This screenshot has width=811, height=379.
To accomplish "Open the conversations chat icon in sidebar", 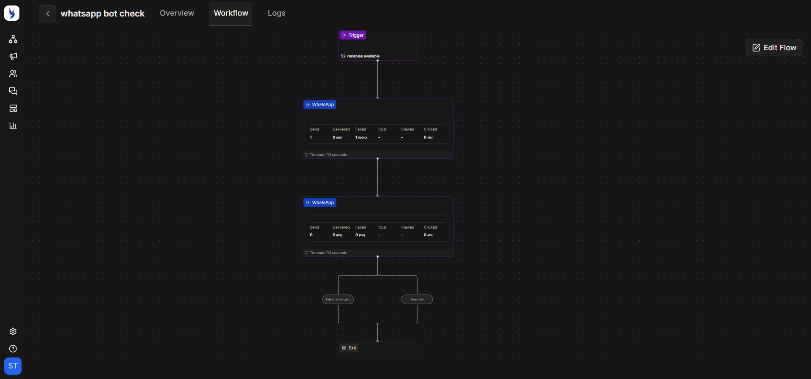I will [13, 91].
